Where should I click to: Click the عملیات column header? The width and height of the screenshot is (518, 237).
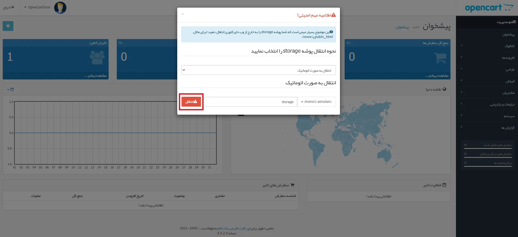(36, 196)
